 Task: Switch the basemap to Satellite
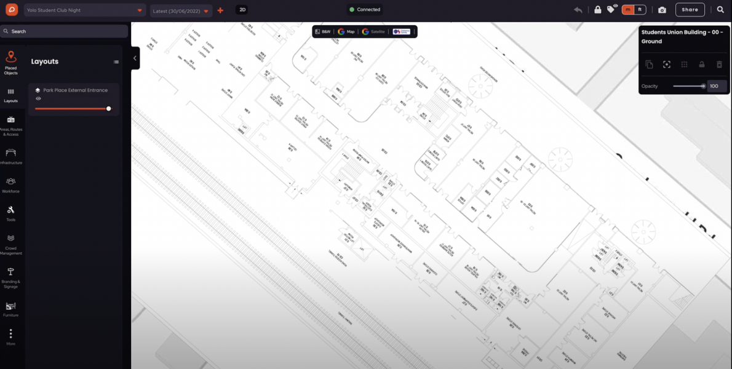[373, 32]
